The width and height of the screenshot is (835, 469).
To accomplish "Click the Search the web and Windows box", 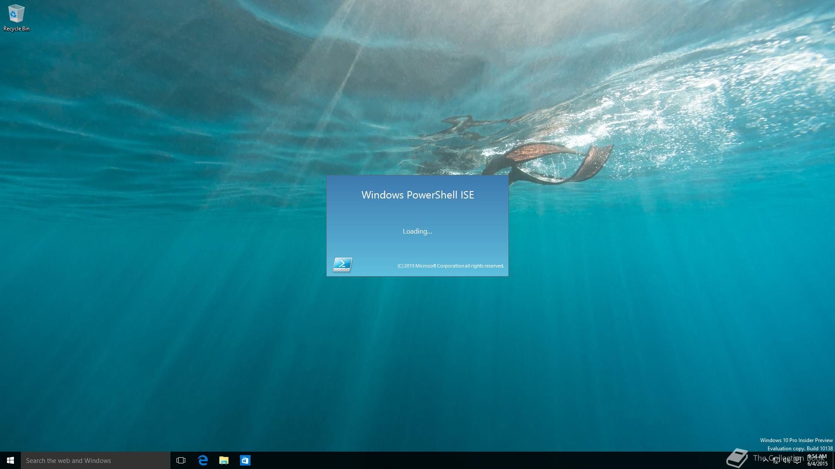I will (x=96, y=460).
